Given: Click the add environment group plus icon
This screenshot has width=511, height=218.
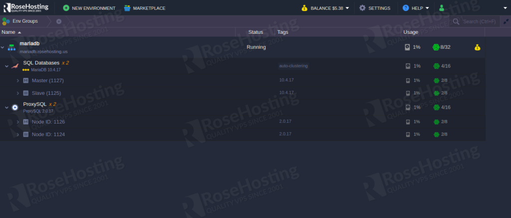Looking at the screenshot, I should 59,21.
